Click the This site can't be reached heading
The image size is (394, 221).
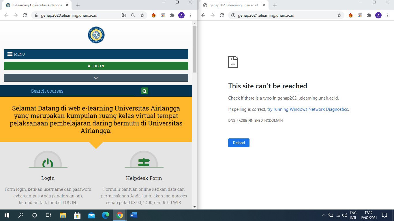click(x=268, y=86)
